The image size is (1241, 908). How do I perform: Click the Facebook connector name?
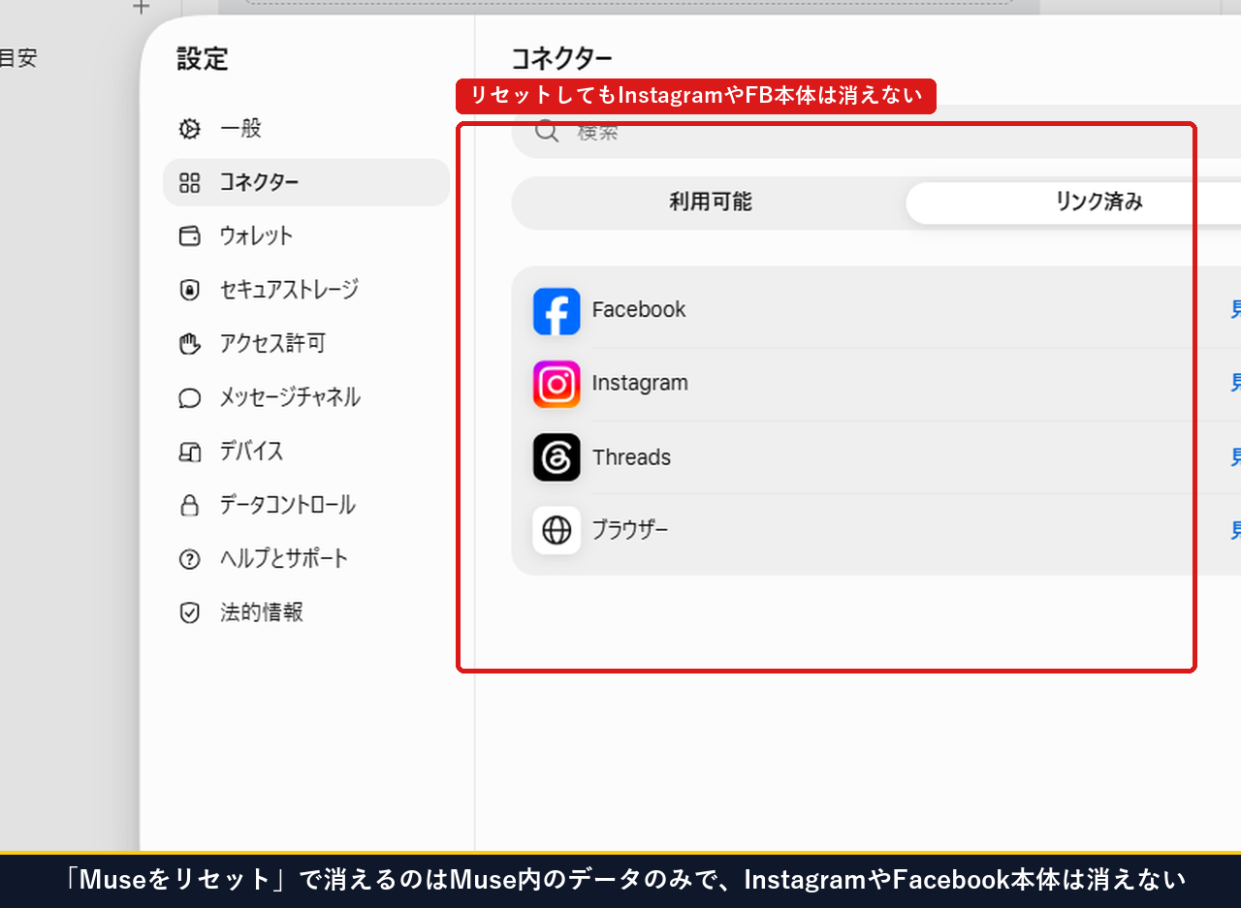click(639, 310)
